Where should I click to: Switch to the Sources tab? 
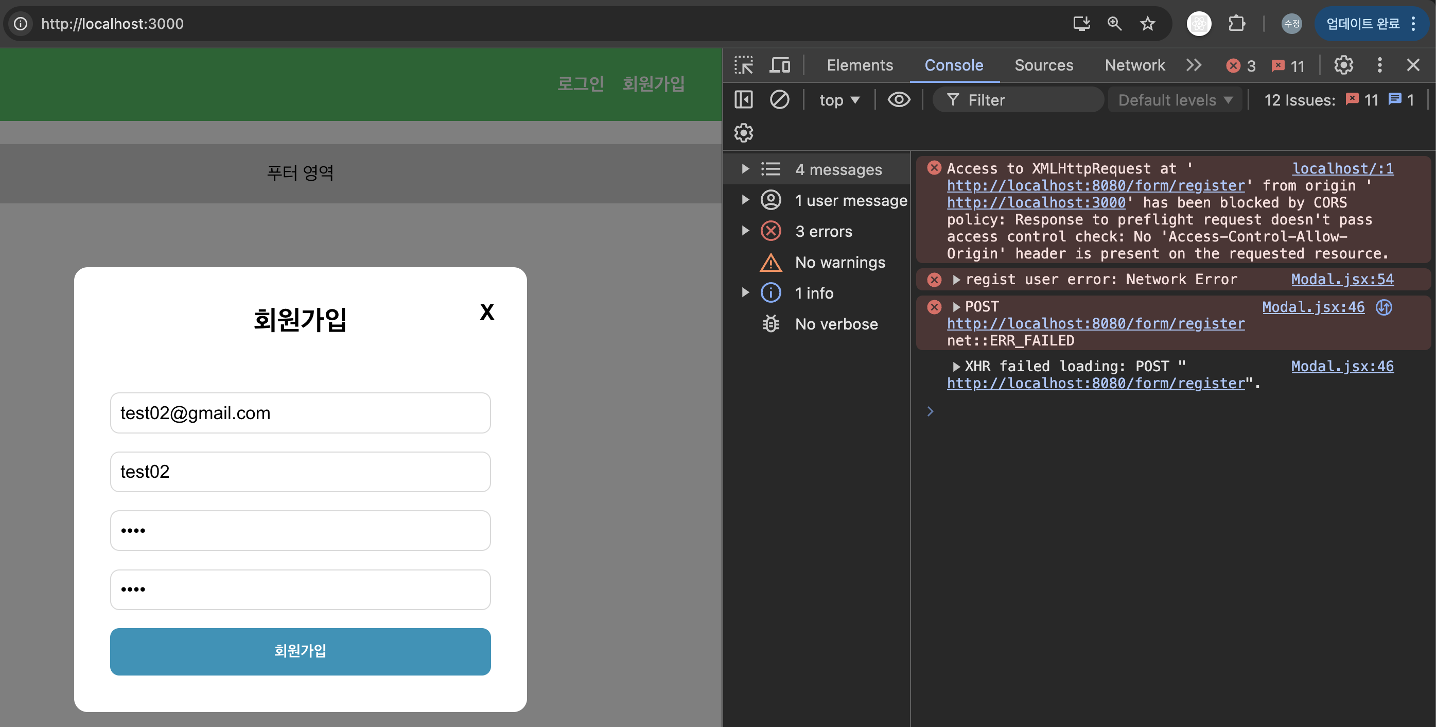point(1044,65)
